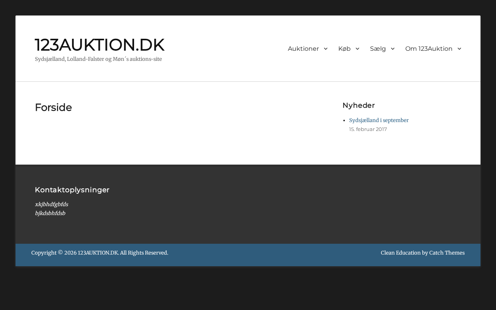Viewport: 496px width, 310px height.
Task: Open the Sælg dropdown chevron
Action: [393, 49]
